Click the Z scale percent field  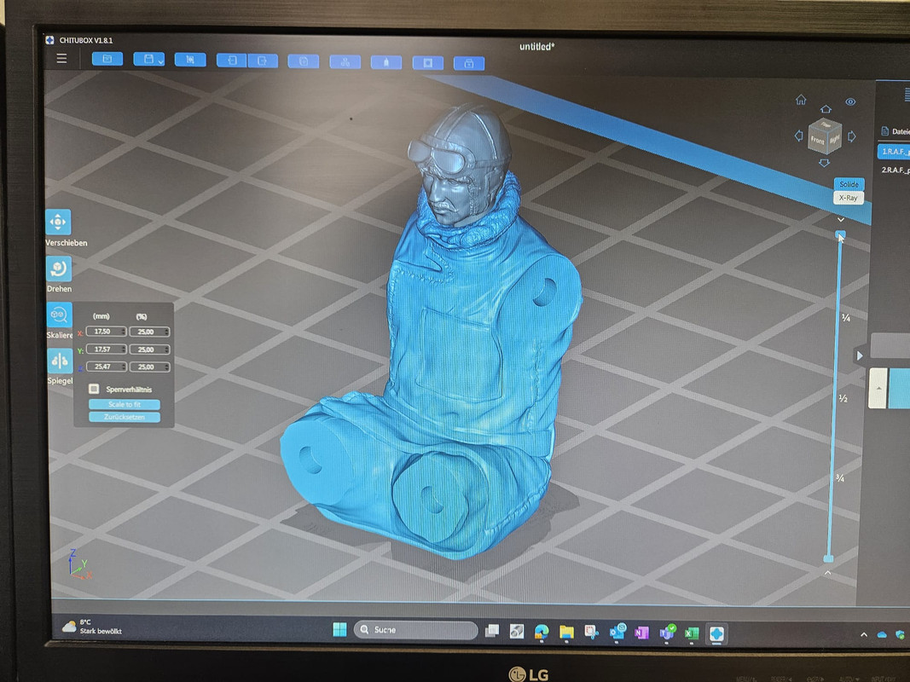[150, 367]
